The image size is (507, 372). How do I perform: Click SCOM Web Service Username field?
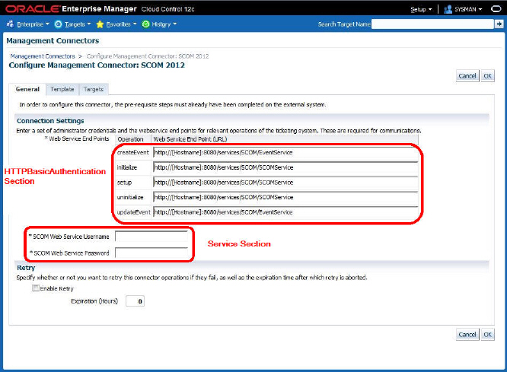pos(151,237)
